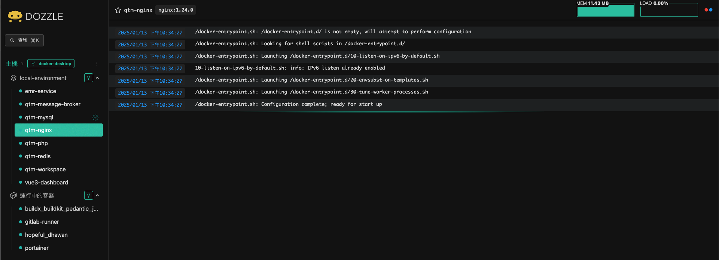This screenshot has height=260, width=719.
Task: Open the portainer container logs
Action: (x=37, y=248)
